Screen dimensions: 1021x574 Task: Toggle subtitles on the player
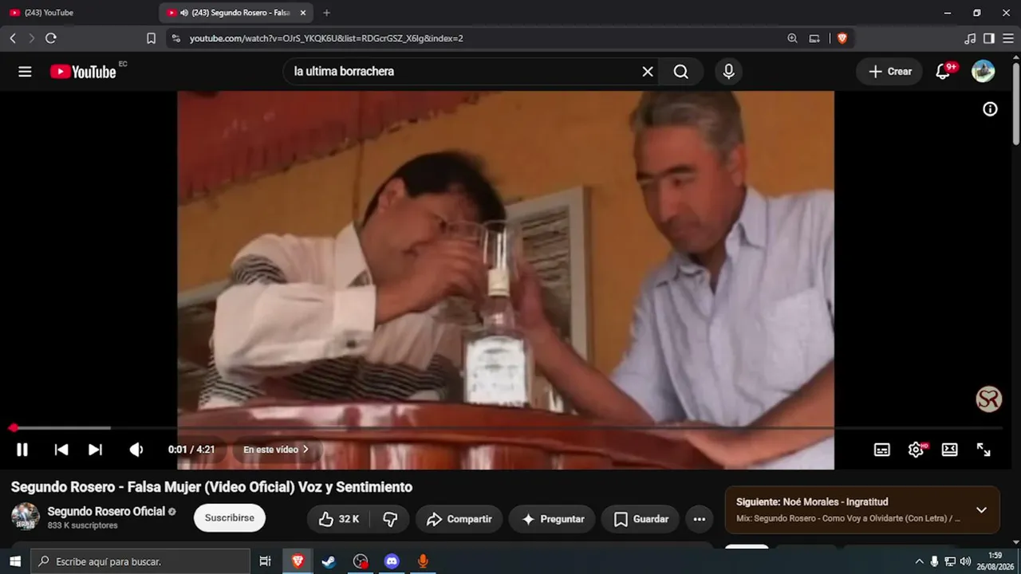pos(882,450)
